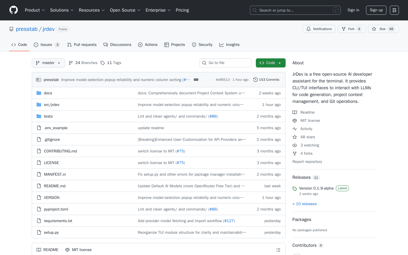Open commit history via the clock icon
This screenshot has width=408, height=255.
[256, 80]
